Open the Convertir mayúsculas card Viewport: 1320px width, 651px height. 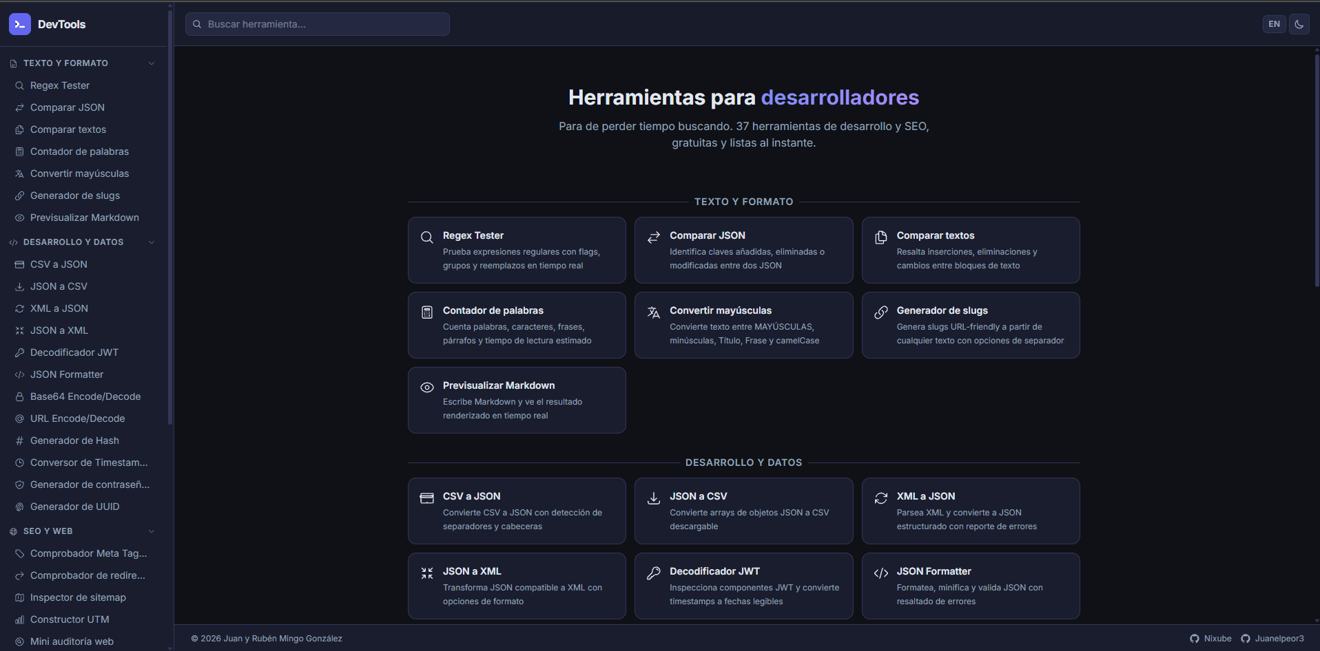(743, 325)
